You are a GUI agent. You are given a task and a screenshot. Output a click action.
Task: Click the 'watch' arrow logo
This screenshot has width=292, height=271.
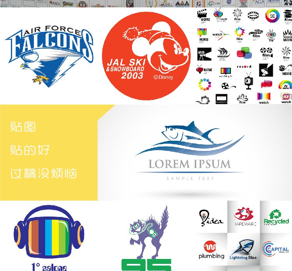pos(221,35)
